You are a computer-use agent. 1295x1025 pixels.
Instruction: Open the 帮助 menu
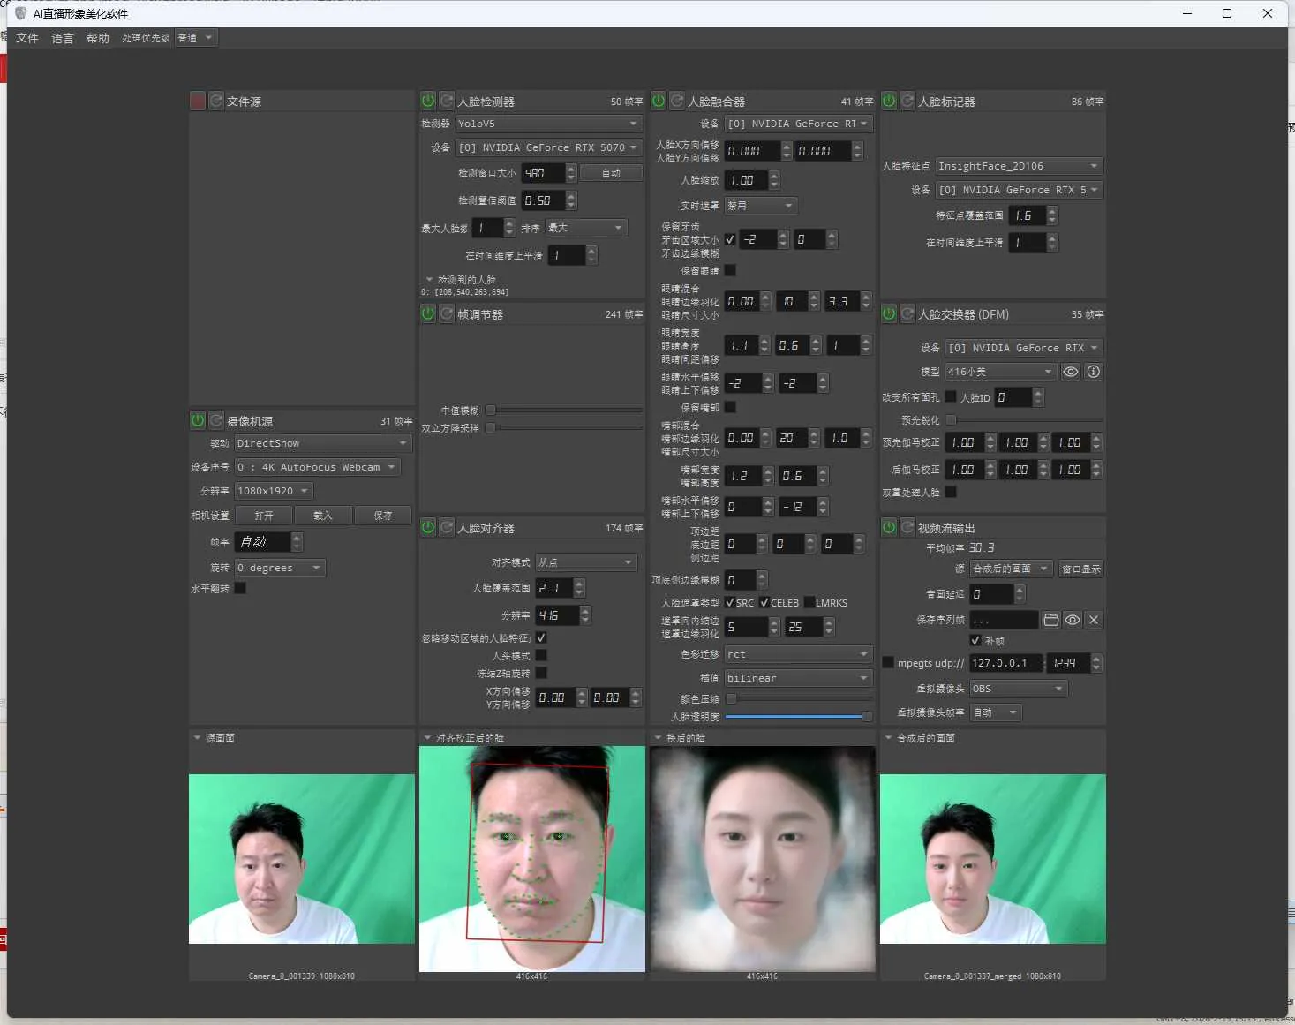[97, 38]
